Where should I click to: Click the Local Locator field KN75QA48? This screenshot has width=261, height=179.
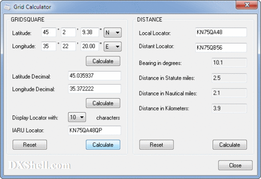coord(221,32)
